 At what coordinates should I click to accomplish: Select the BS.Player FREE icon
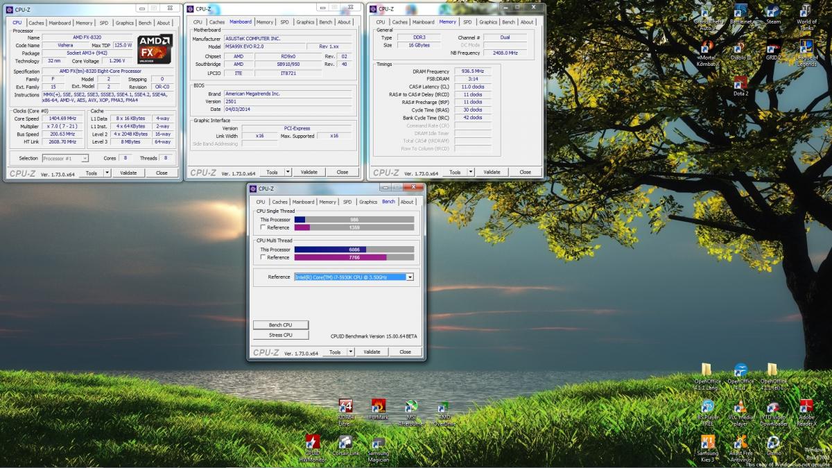(x=707, y=412)
